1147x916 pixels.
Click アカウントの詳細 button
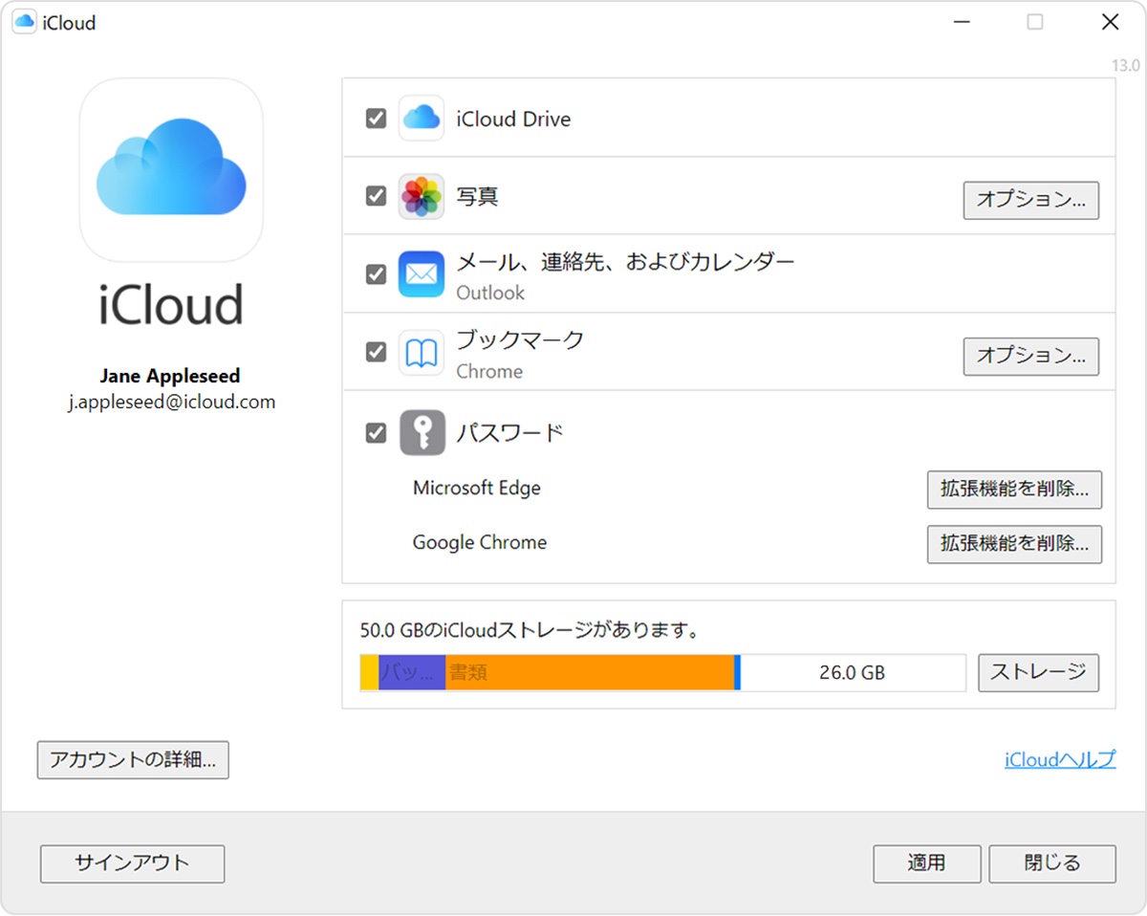[133, 760]
